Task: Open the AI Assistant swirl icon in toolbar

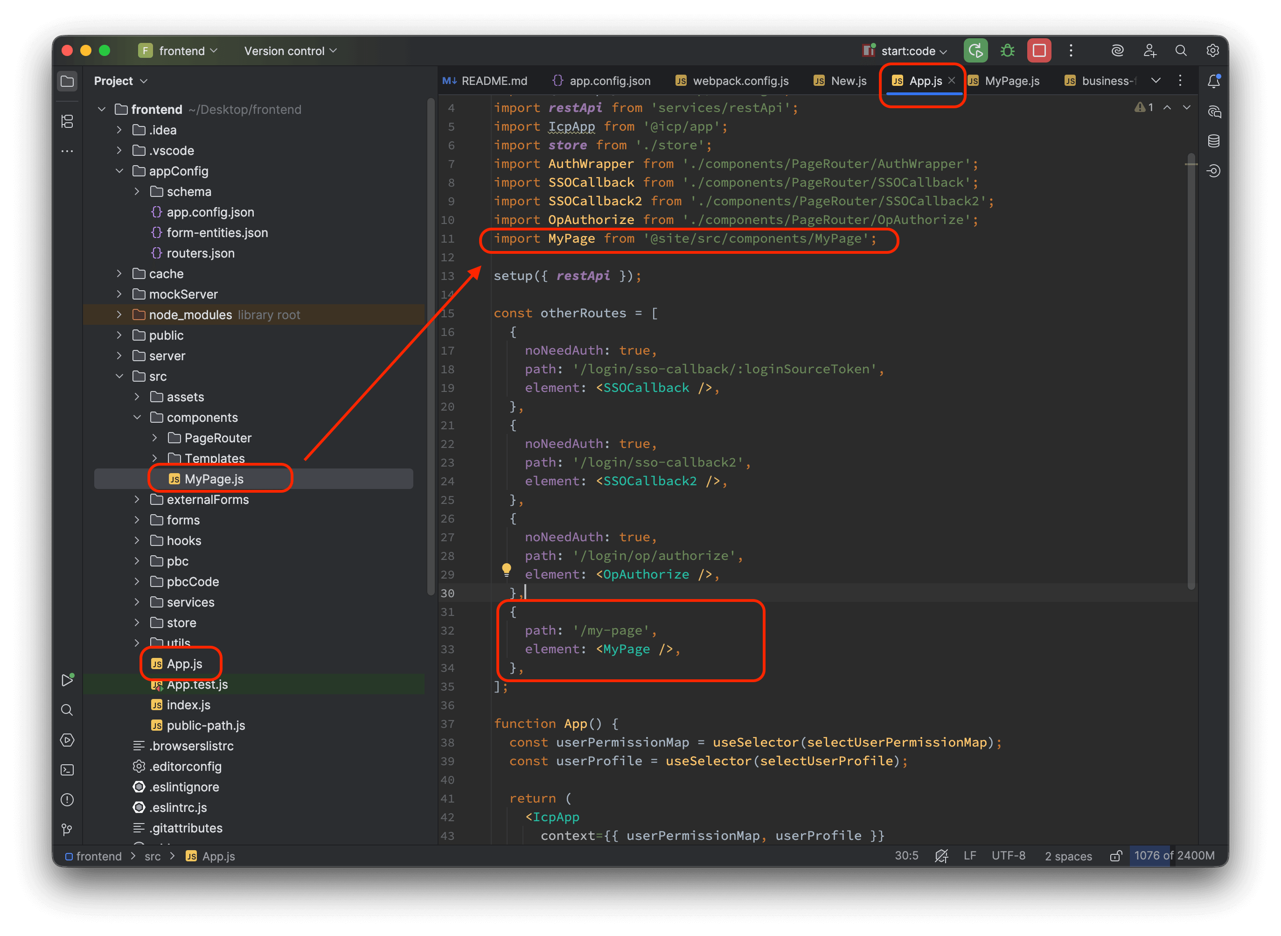Action: (x=1117, y=51)
